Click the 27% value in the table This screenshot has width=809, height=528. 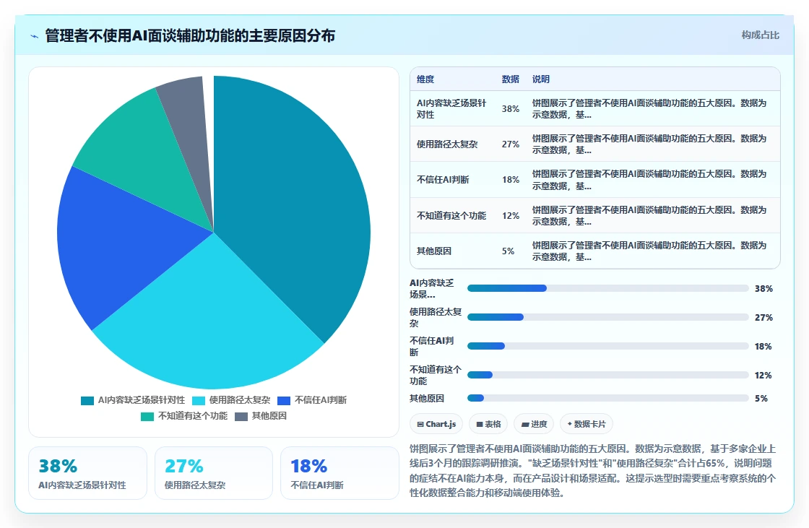pos(511,144)
